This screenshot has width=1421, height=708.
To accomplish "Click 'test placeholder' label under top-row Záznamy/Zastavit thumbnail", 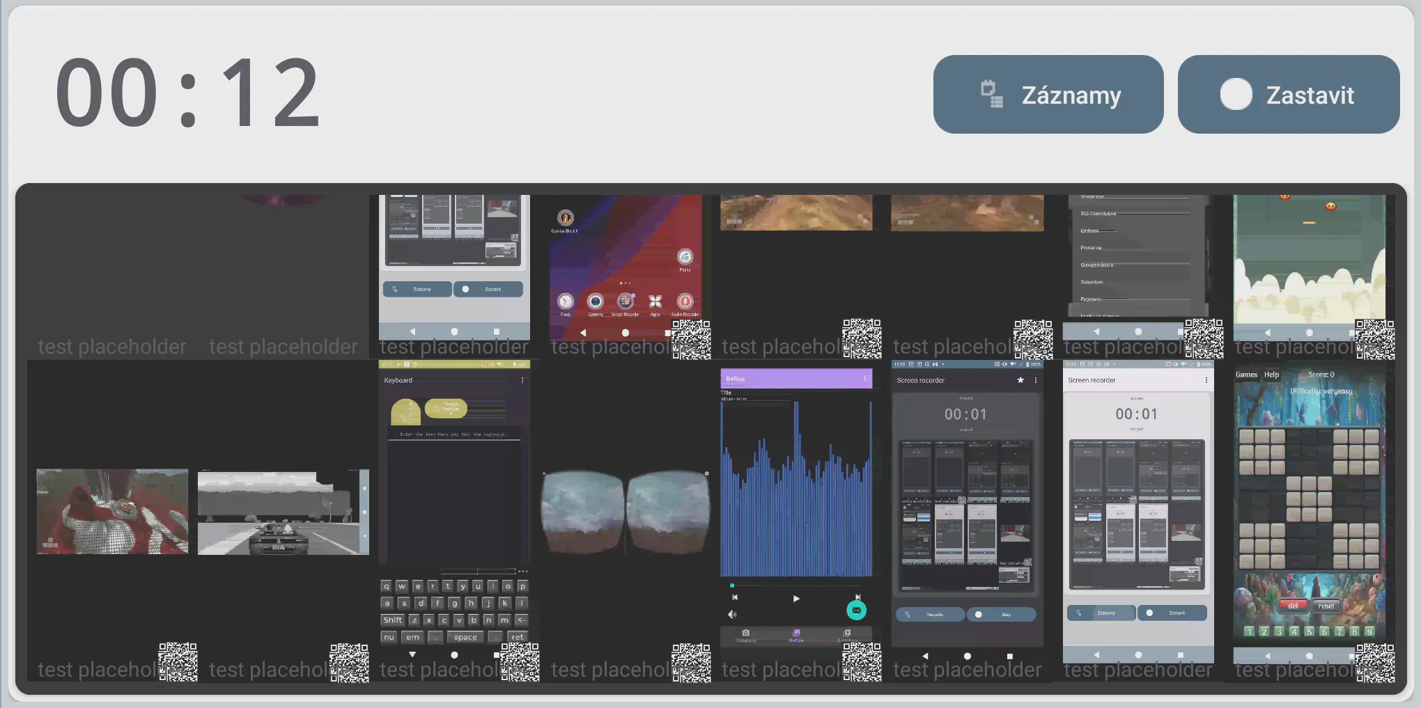I will [454, 347].
